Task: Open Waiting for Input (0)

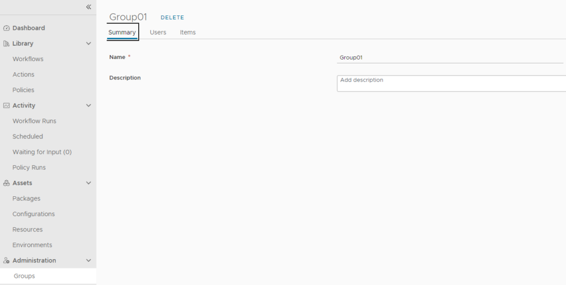Action: coord(42,152)
